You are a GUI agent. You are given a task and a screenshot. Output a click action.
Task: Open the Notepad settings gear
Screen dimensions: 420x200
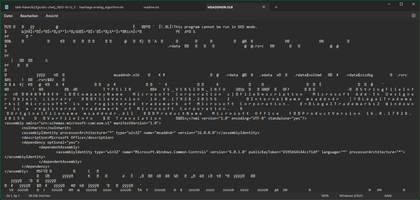pos(413,15)
